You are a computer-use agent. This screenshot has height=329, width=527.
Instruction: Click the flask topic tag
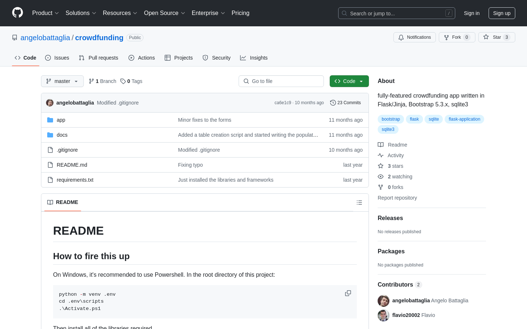click(x=414, y=119)
